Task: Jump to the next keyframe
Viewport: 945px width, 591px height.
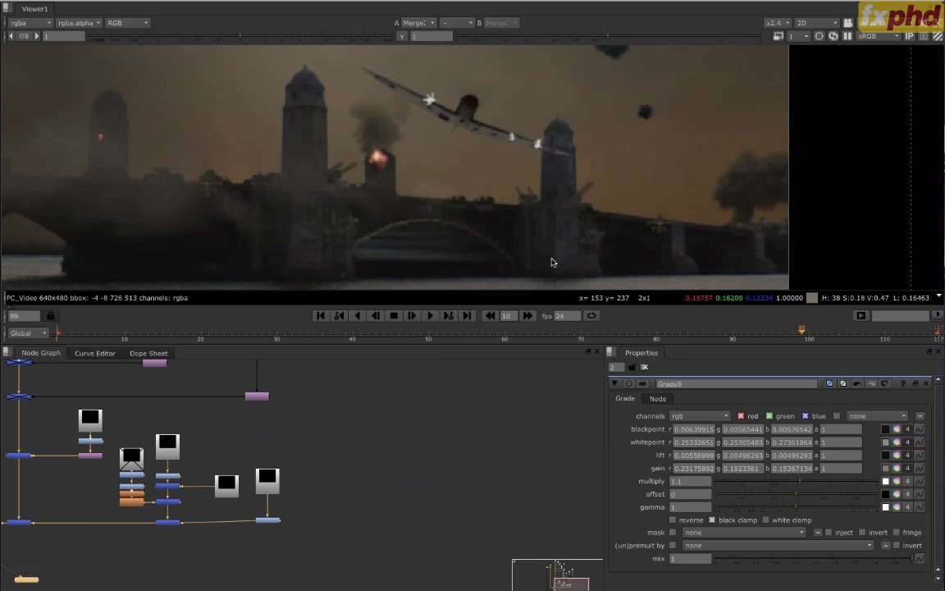Action: point(449,315)
